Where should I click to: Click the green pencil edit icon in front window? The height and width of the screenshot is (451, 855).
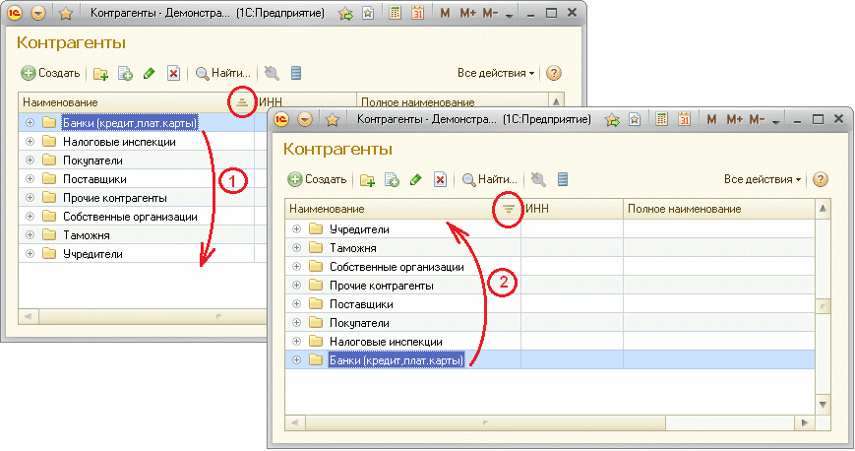click(415, 179)
